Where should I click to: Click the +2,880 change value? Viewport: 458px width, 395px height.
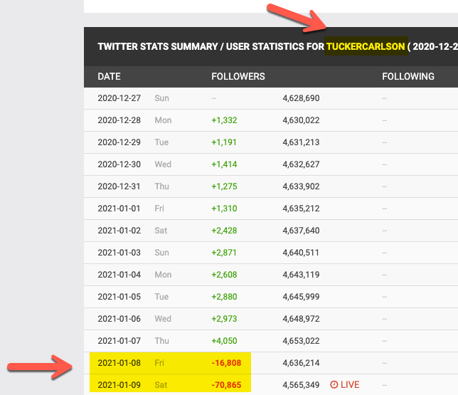[224, 297]
